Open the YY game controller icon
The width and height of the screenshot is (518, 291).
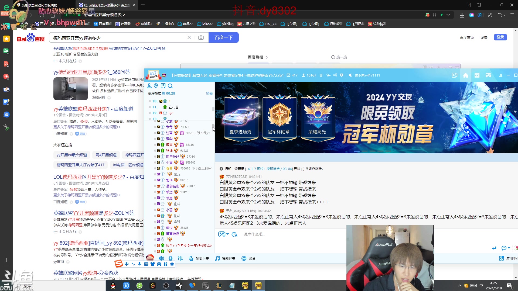[x=488, y=75]
